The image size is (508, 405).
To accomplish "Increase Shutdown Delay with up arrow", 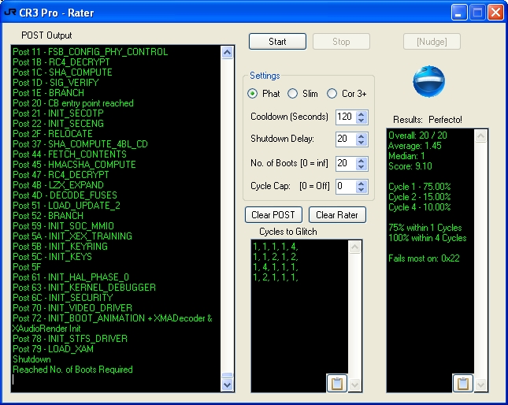I will (x=362, y=136).
